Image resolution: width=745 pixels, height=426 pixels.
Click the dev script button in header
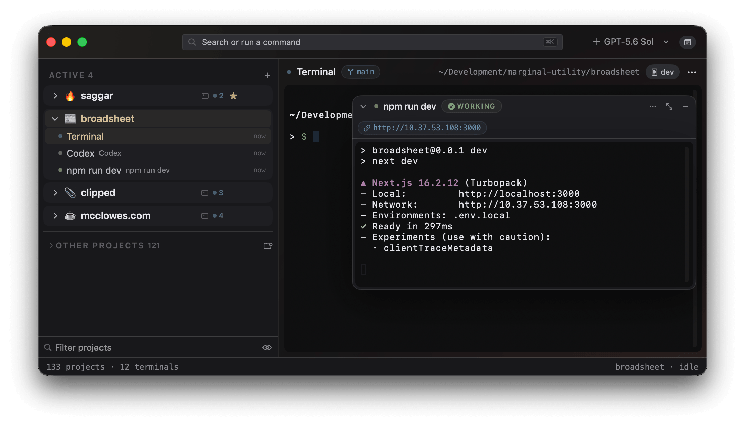pos(662,72)
